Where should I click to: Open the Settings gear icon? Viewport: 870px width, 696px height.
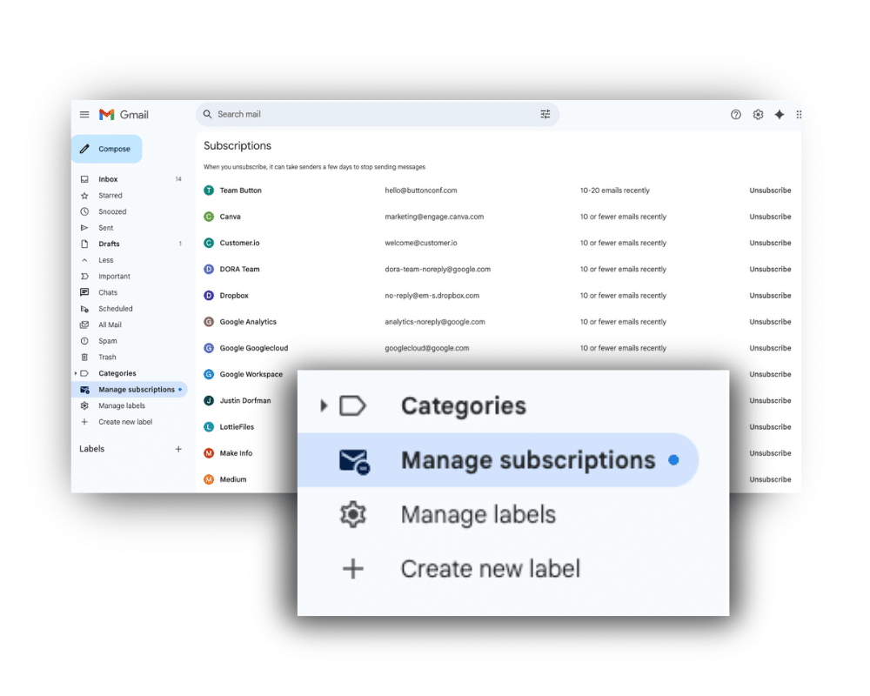pyautogui.click(x=758, y=115)
